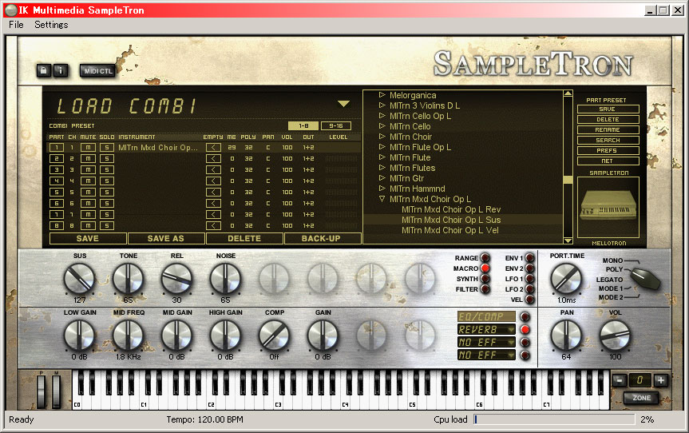This screenshot has height=433, width=689.
Task: Click the empty arrow icon for part 2
Action: 213,159
